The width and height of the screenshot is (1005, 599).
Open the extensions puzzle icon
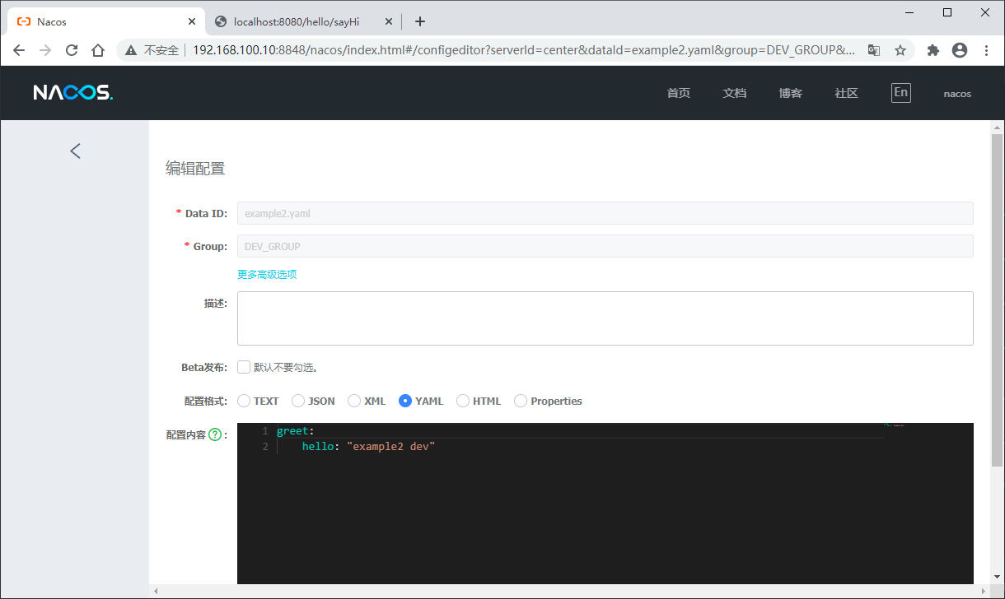coord(933,50)
